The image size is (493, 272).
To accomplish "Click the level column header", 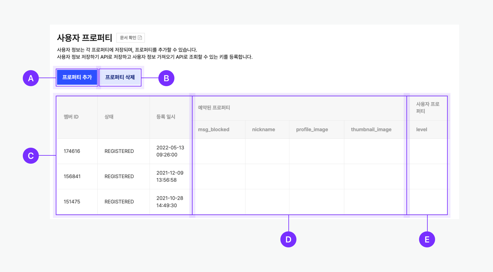I will tap(422, 130).
